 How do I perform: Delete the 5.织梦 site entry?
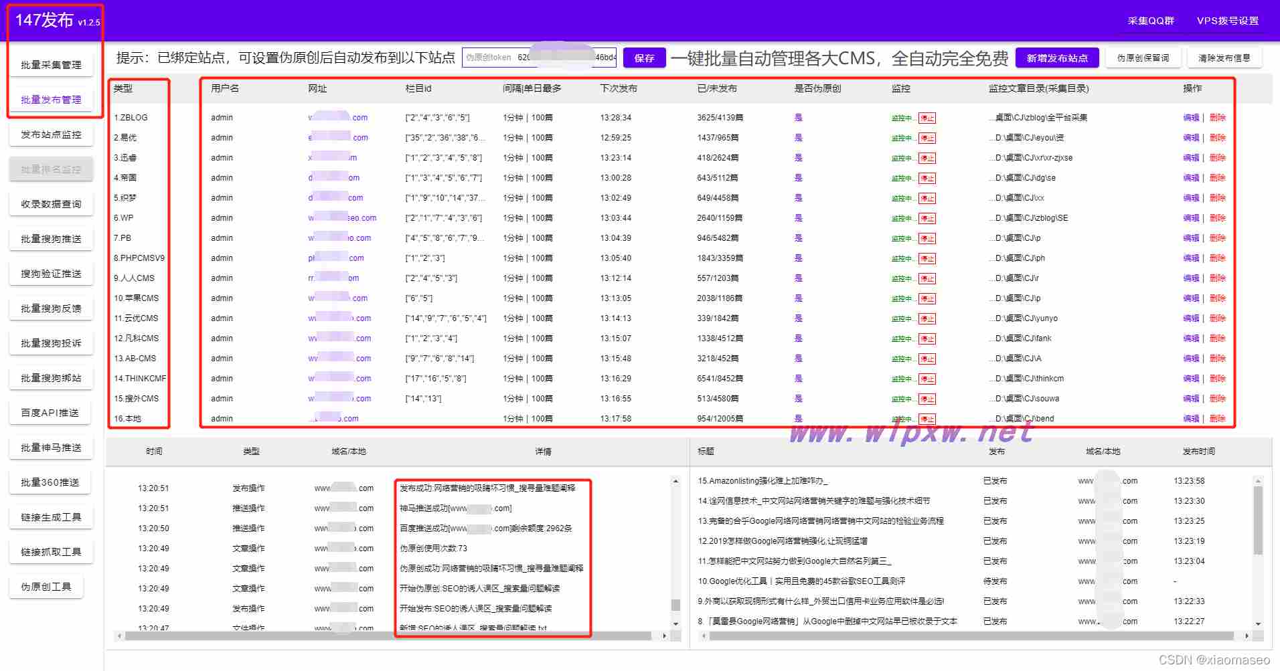pos(1218,198)
